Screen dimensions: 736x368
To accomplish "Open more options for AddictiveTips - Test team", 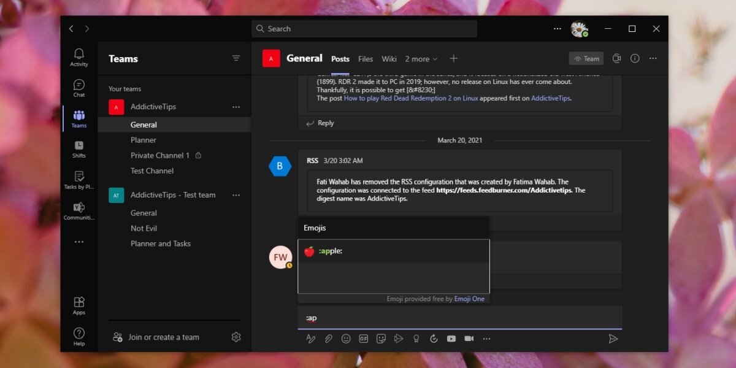I will [236, 195].
